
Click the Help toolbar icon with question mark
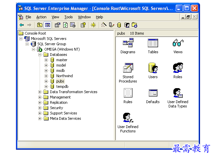(x=83, y=25)
